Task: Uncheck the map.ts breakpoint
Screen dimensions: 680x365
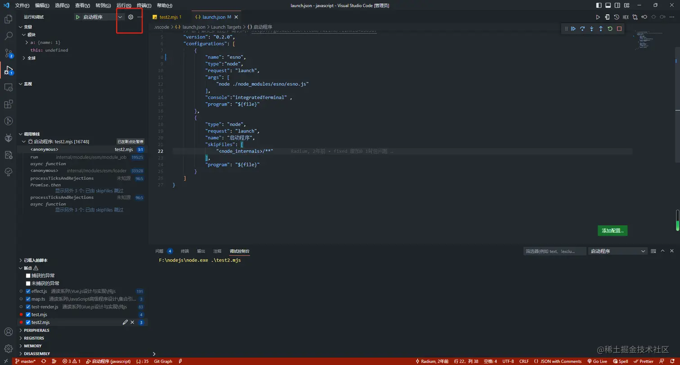Action: (x=28, y=299)
